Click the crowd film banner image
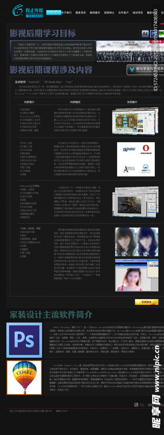 pyautogui.click(x=130, y=51)
